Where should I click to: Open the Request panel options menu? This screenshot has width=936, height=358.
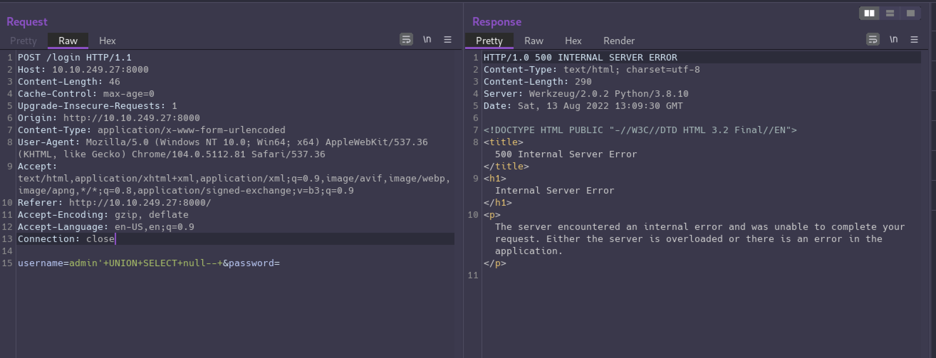click(x=448, y=39)
